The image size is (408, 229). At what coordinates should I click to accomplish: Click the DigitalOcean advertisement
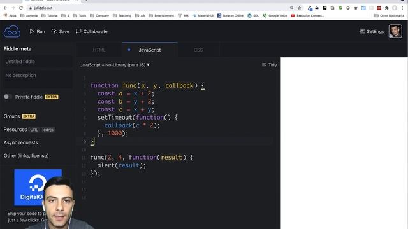(x=38, y=187)
